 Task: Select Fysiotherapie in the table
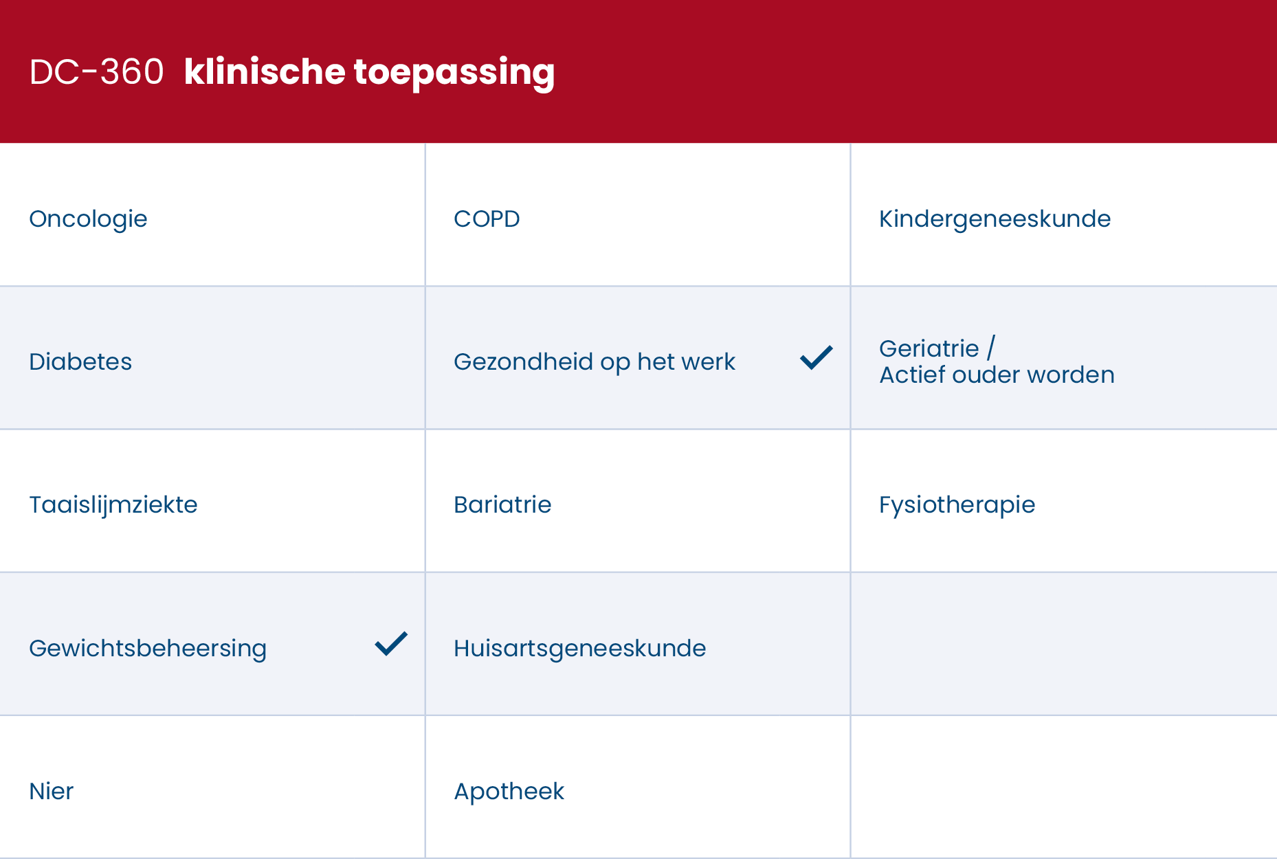point(957,505)
